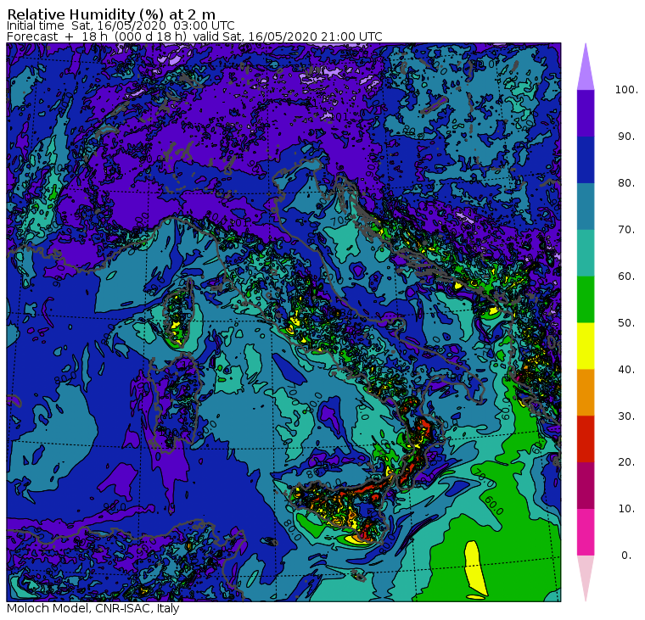Click the 10–20% magenta band in the colorbar
This screenshot has width=645, height=620.
coord(586,486)
